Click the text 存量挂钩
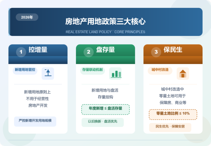This screenshot has height=146, width=211. (x=105, y=97)
